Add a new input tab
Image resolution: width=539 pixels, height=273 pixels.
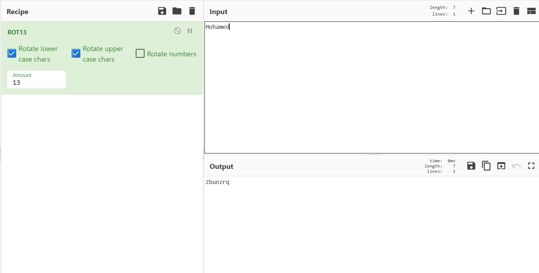(471, 11)
